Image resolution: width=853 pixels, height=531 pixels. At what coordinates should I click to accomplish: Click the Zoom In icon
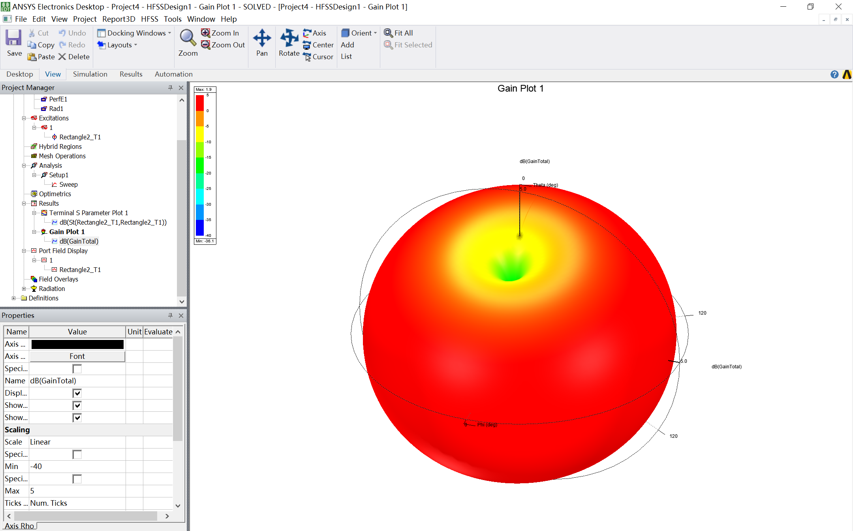[x=206, y=33]
